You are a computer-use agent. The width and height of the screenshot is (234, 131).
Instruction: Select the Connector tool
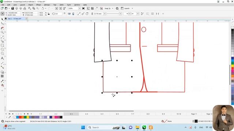(x=2, y=67)
